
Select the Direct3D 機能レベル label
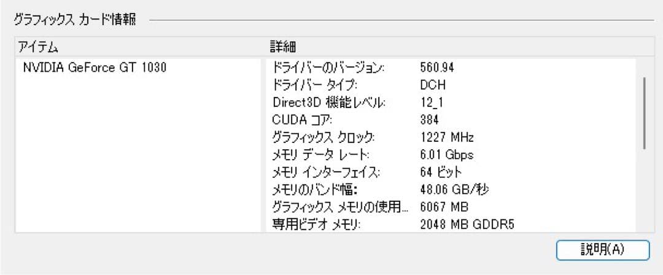point(329,103)
